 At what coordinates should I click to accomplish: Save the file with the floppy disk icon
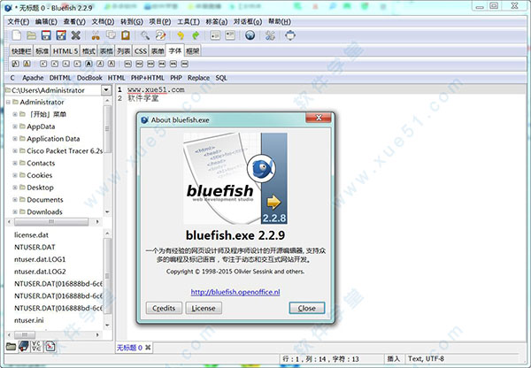click(x=46, y=35)
